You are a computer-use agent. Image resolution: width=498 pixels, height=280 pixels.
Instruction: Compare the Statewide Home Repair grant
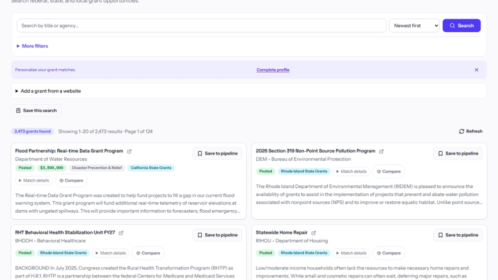[x=389, y=253]
